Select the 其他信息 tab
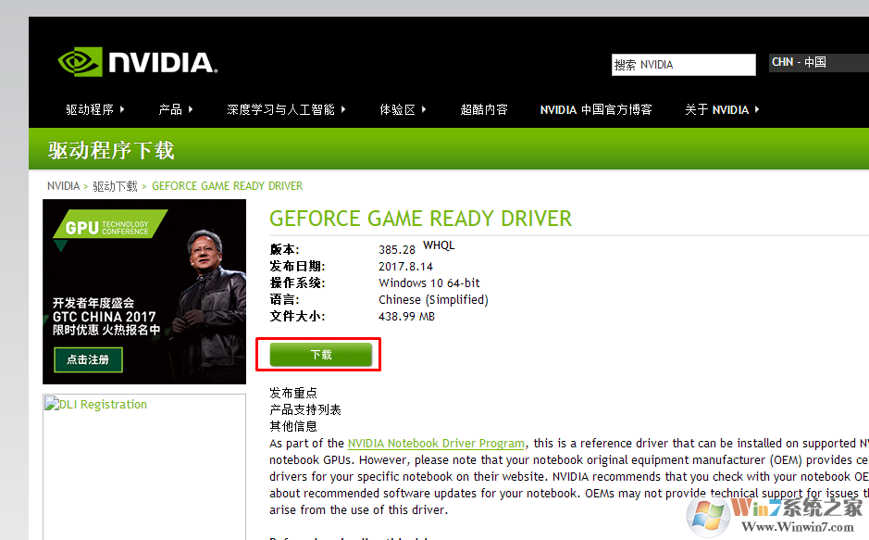The width and height of the screenshot is (869, 540). point(293,426)
